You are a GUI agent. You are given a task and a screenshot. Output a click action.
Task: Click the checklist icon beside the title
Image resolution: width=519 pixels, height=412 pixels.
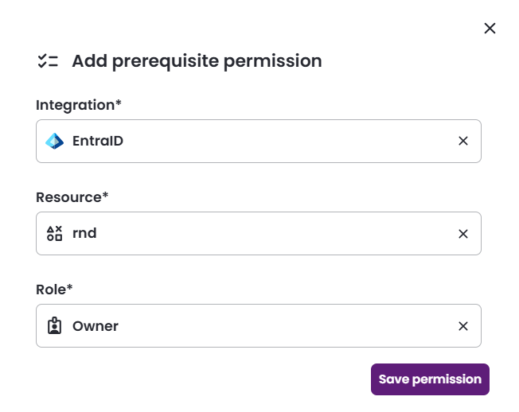tap(48, 61)
